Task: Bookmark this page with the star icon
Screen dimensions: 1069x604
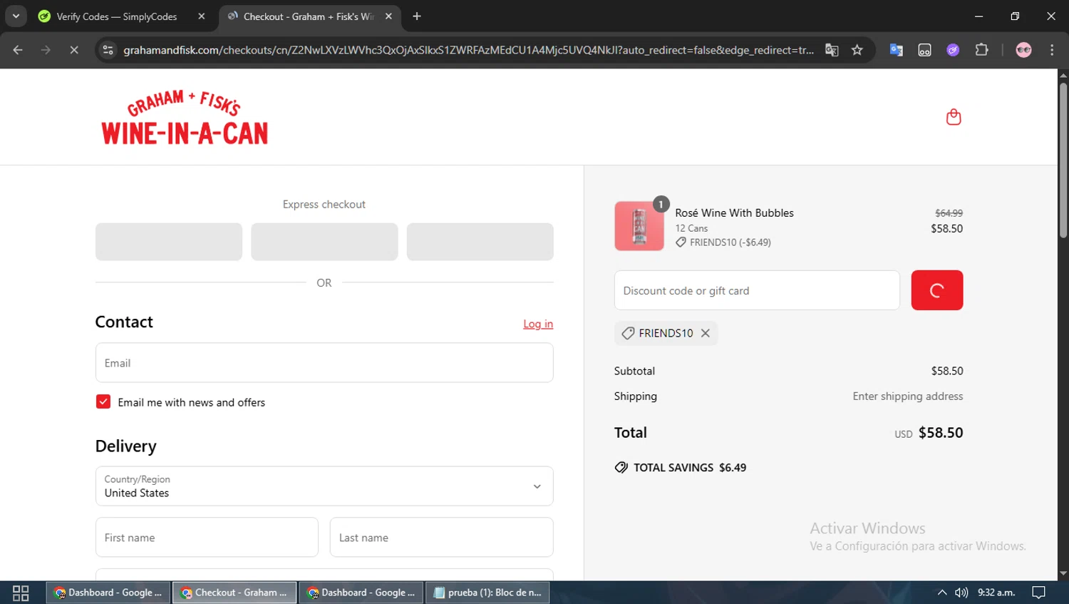Action: [857, 50]
